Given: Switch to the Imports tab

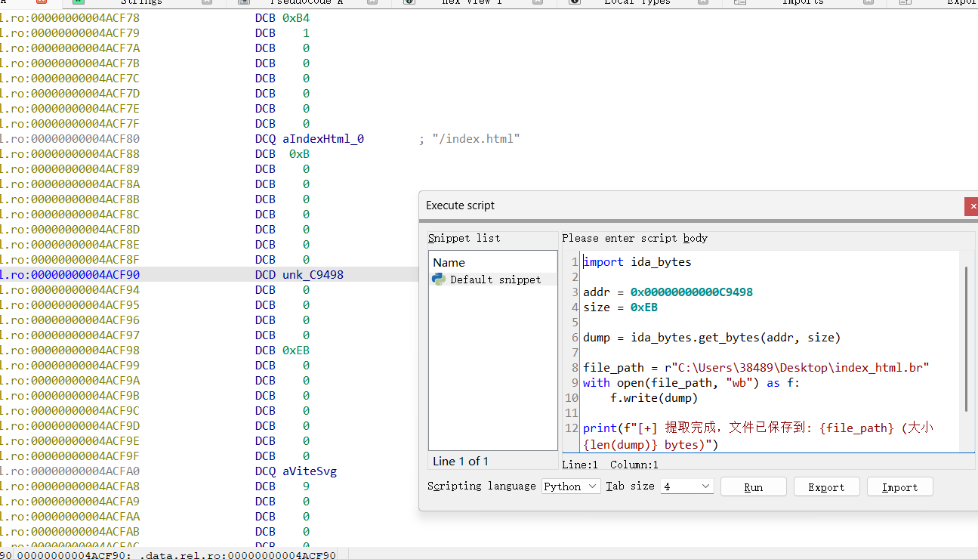Looking at the screenshot, I should 803,2.
